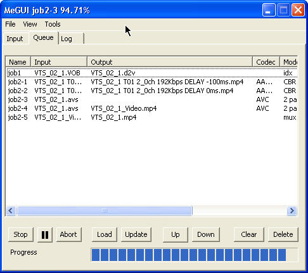Click the DELAY 0ms.mp4 output cell
The height and width of the screenshot is (273, 308).
point(162,91)
